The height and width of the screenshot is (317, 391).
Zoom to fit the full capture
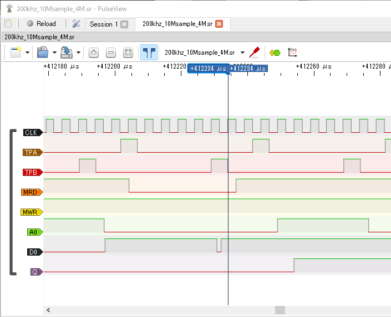tap(128, 53)
